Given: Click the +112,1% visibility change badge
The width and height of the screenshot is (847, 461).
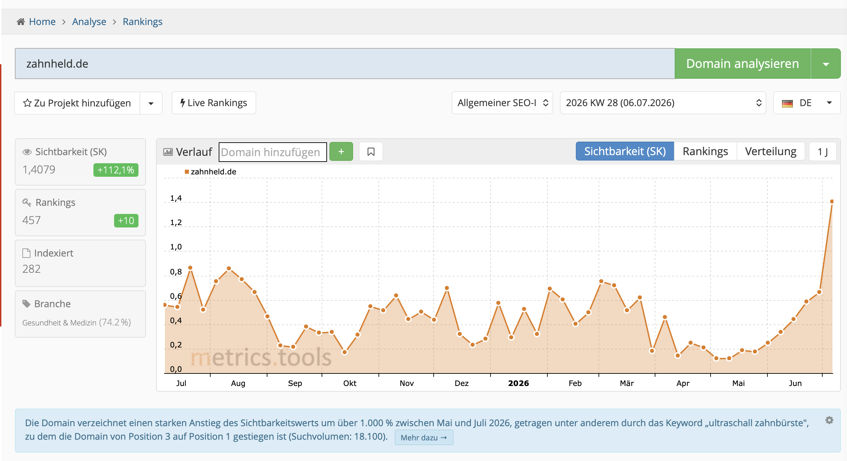Looking at the screenshot, I should click(x=116, y=170).
